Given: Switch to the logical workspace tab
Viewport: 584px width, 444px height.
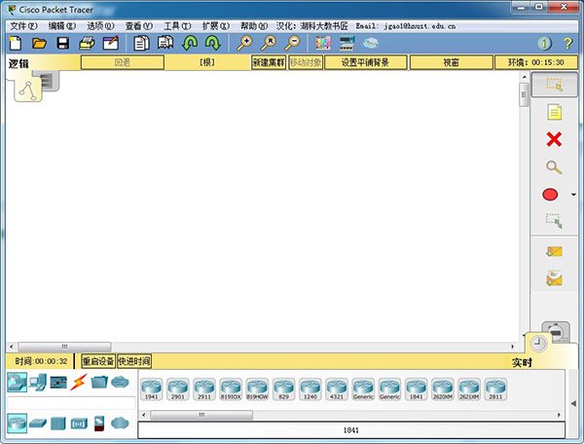Looking at the screenshot, I should coord(28,92).
